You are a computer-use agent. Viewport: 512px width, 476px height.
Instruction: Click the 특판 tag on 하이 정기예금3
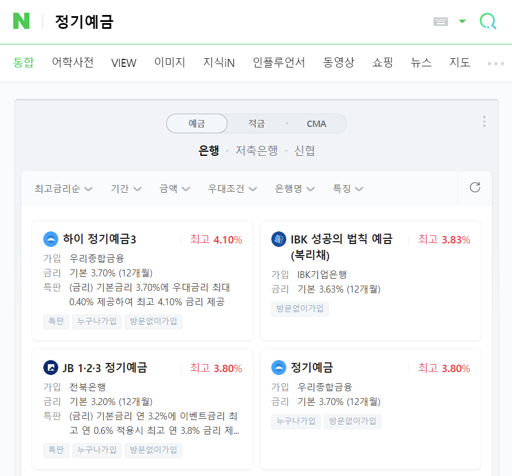tap(56, 321)
